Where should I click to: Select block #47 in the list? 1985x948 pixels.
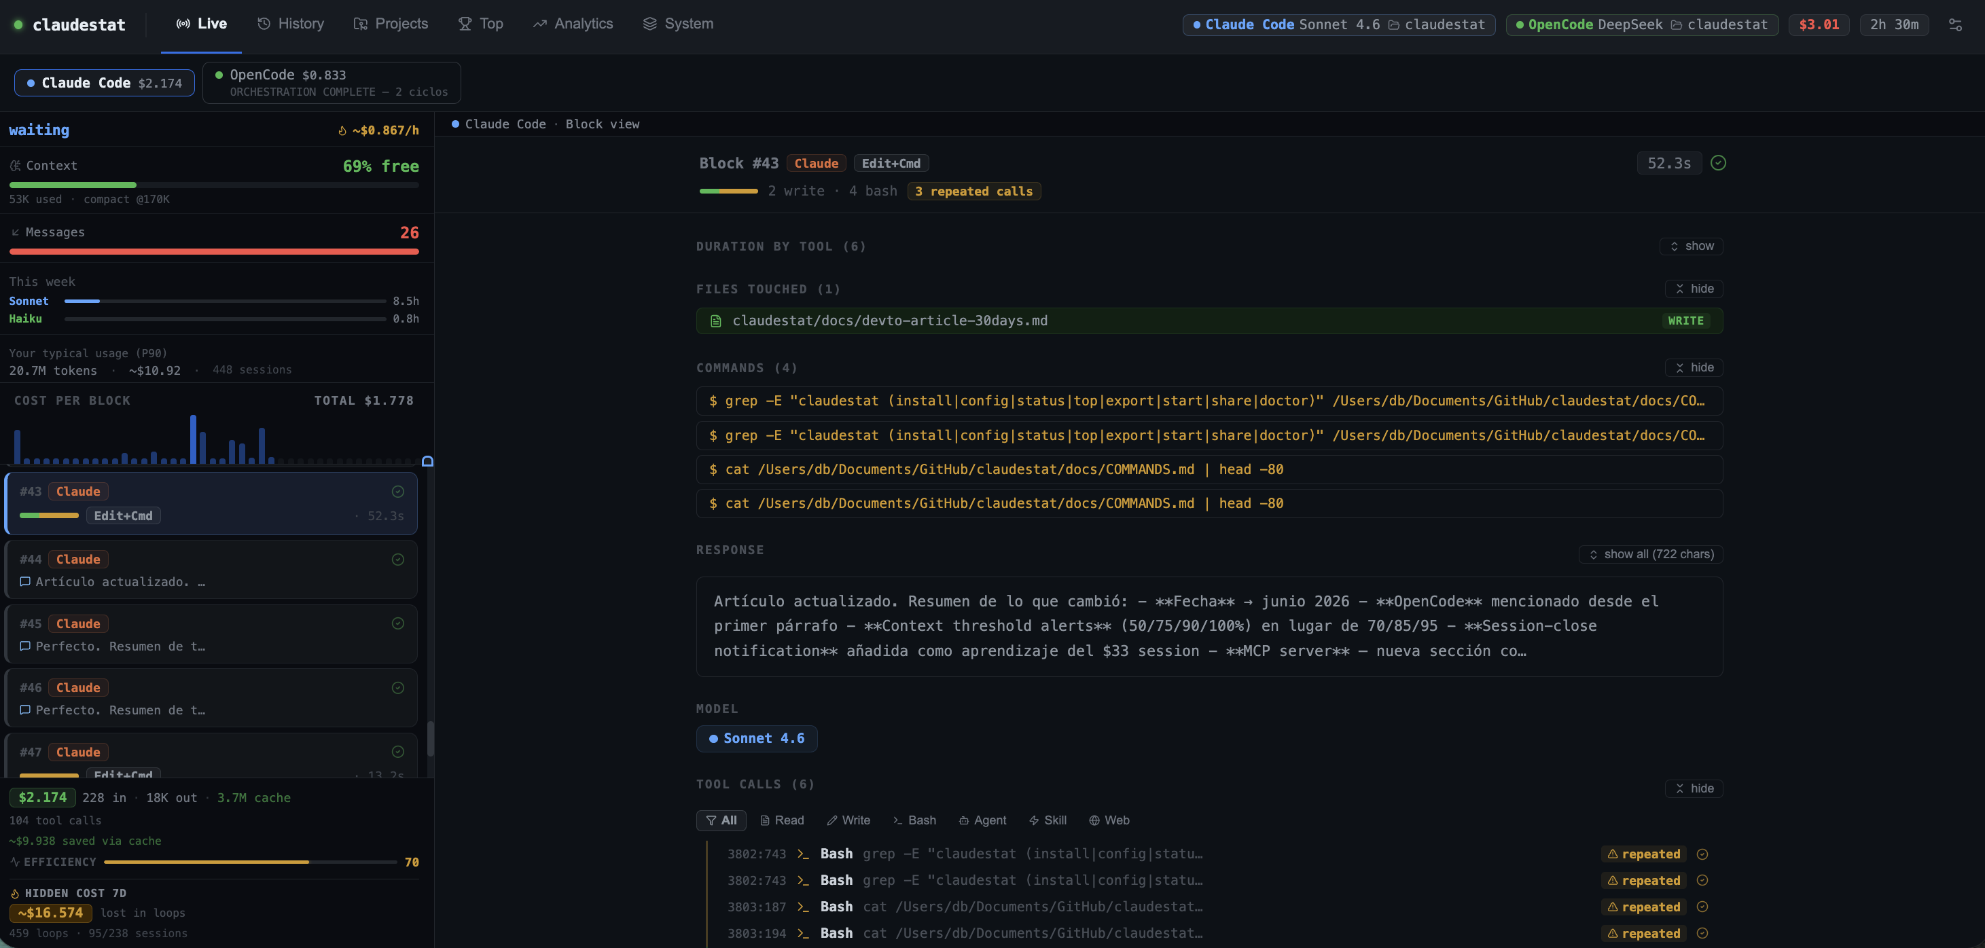tap(211, 755)
